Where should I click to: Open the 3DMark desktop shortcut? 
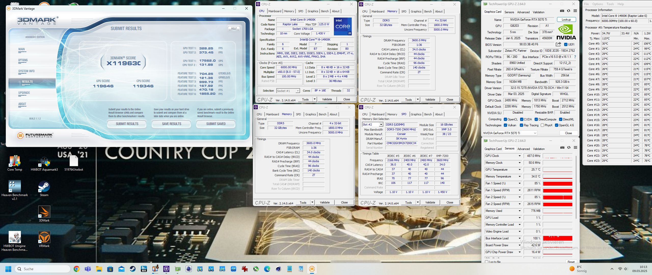[44, 214]
